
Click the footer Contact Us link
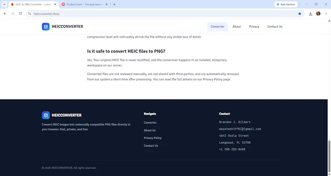coord(151,146)
